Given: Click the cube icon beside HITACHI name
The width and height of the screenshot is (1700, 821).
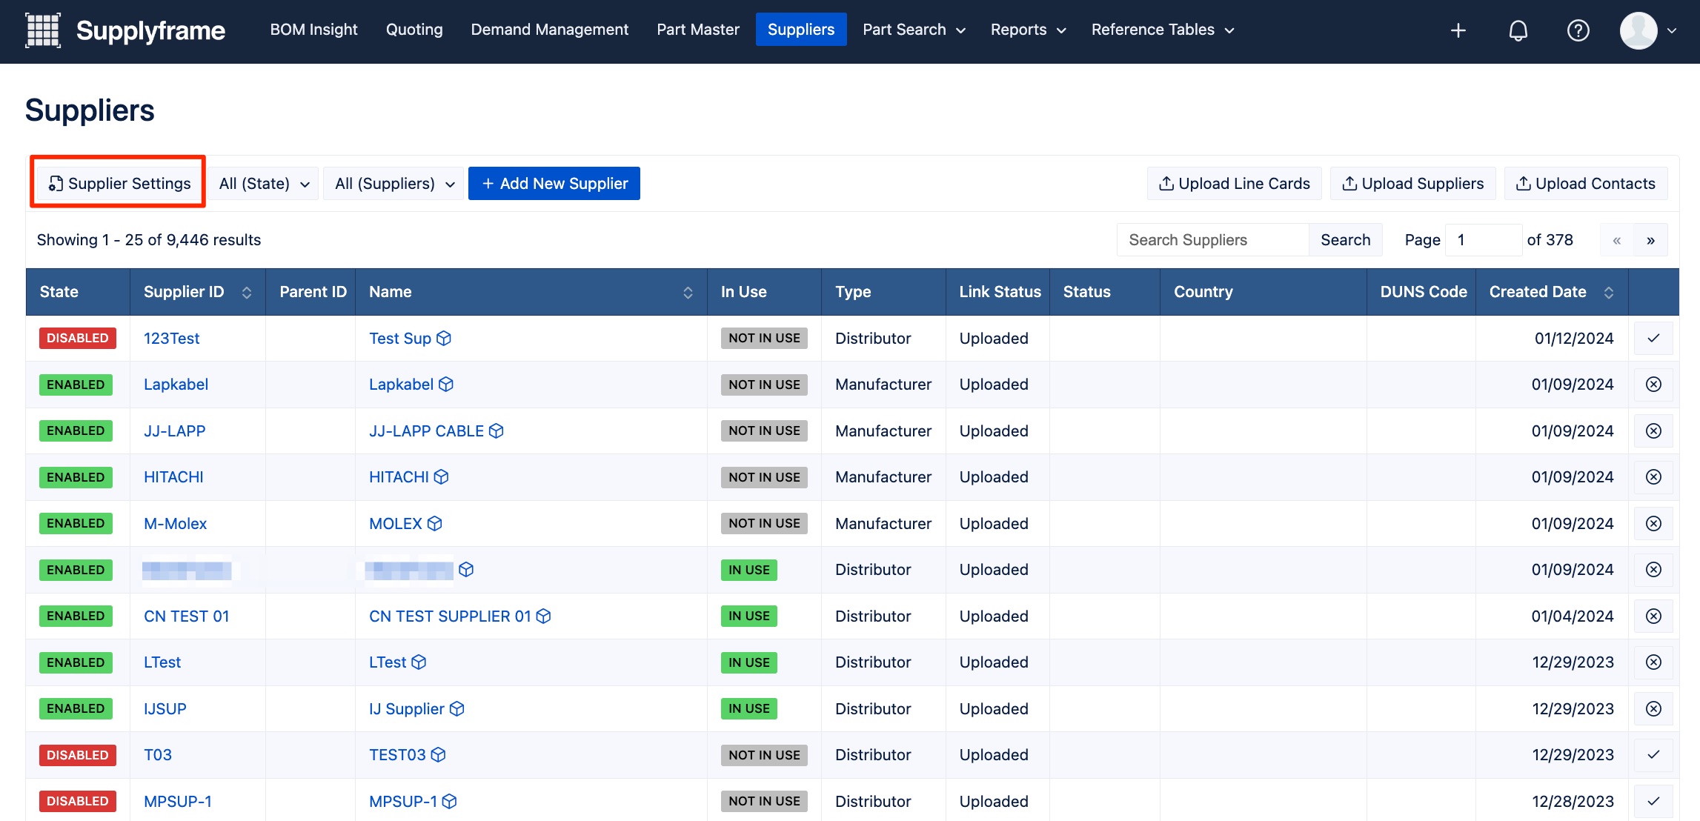Looking at the screenshot, I should pos(442,476).
